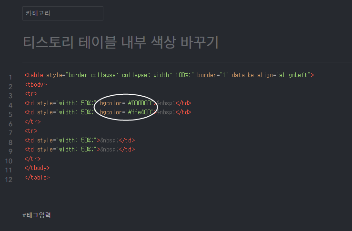This screenshot has height=231, width=352.
Task: Click the td width code on line 9
Action: [80, 149]
